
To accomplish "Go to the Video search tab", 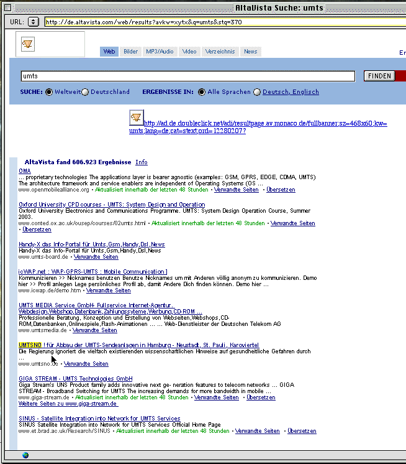I will [x=189, y=52].
